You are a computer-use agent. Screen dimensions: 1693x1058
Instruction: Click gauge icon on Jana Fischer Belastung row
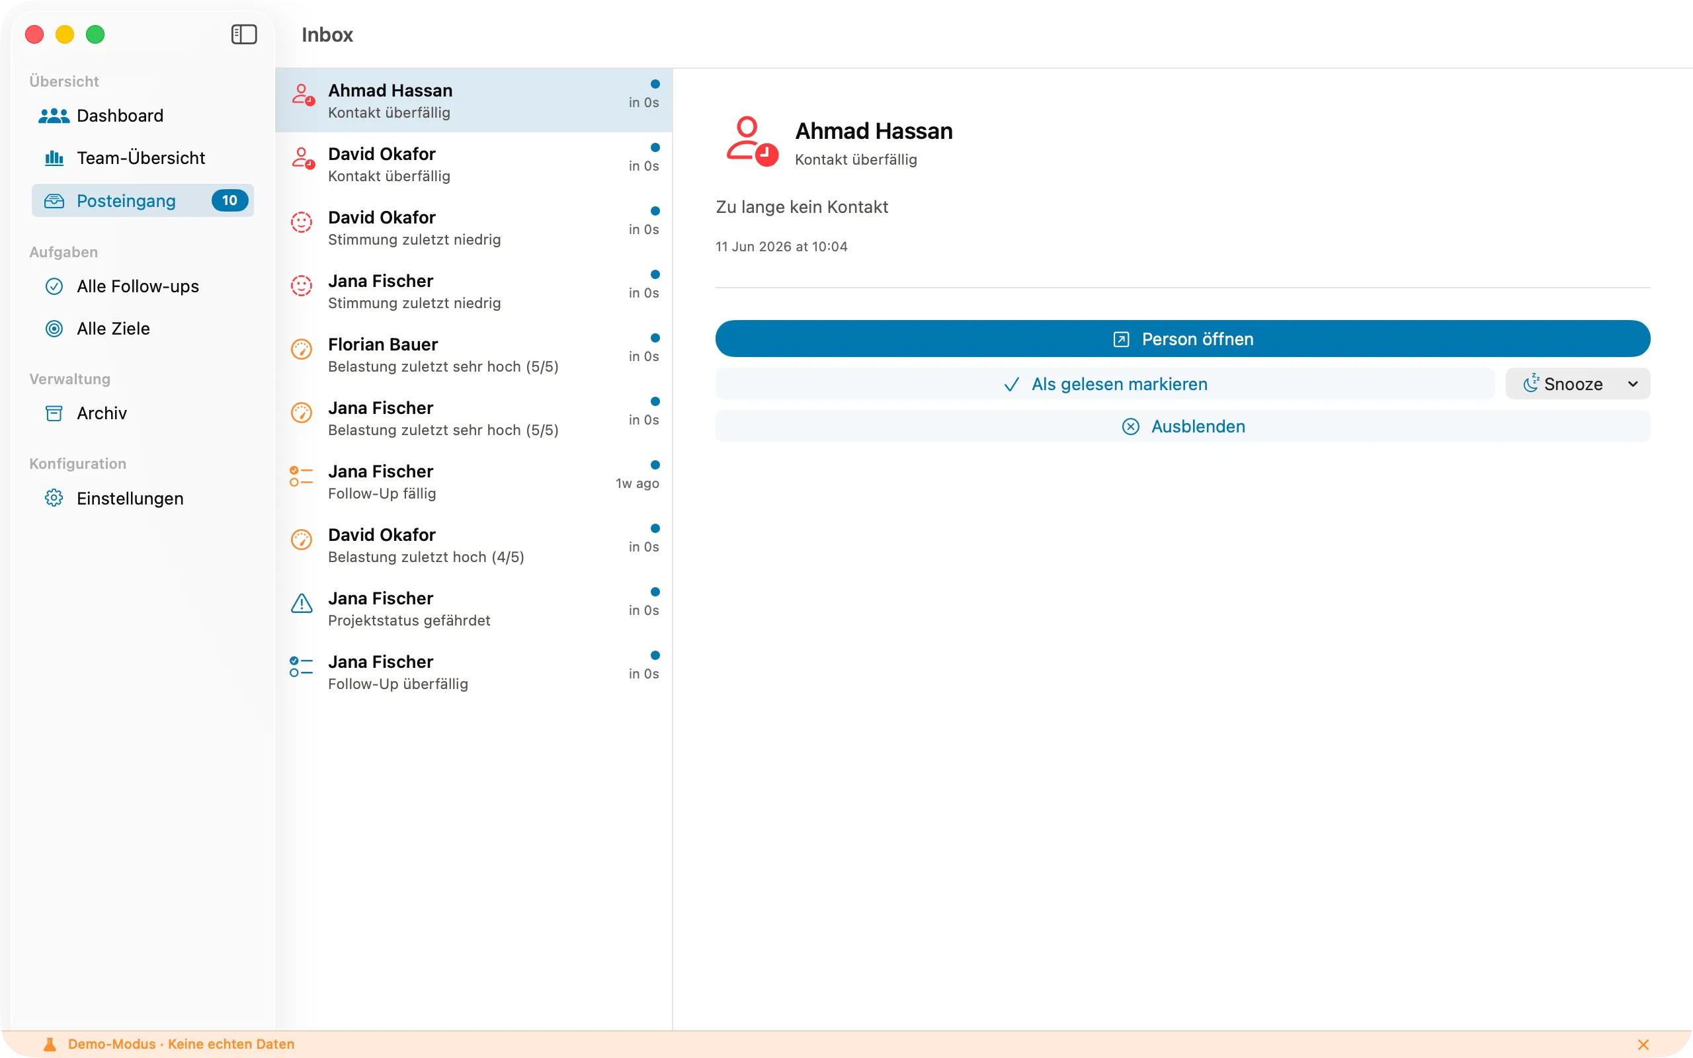(x=302, y=413)
